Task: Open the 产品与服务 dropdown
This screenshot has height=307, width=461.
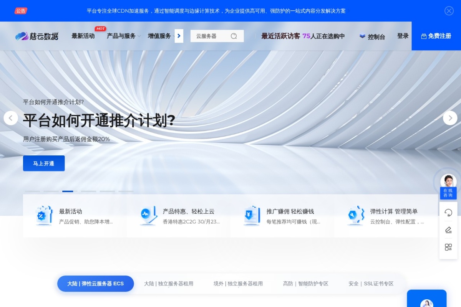Action: pyautogui.click(x=121, y=36)
